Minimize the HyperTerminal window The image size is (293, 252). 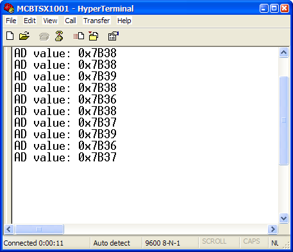(264, 8)
